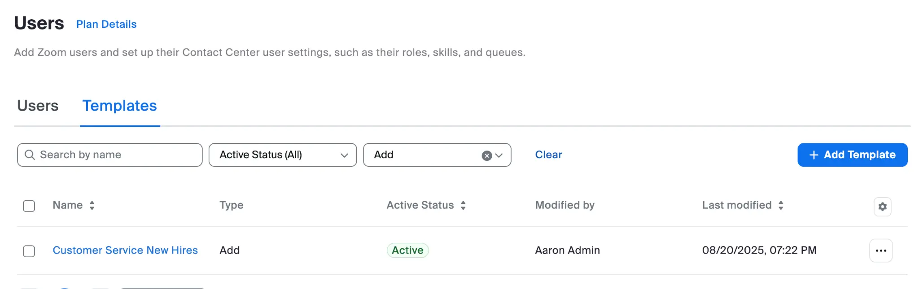Viewport: 919px width, 289px height.
Task: Open the Plan Details link
Action: [106, 24]
